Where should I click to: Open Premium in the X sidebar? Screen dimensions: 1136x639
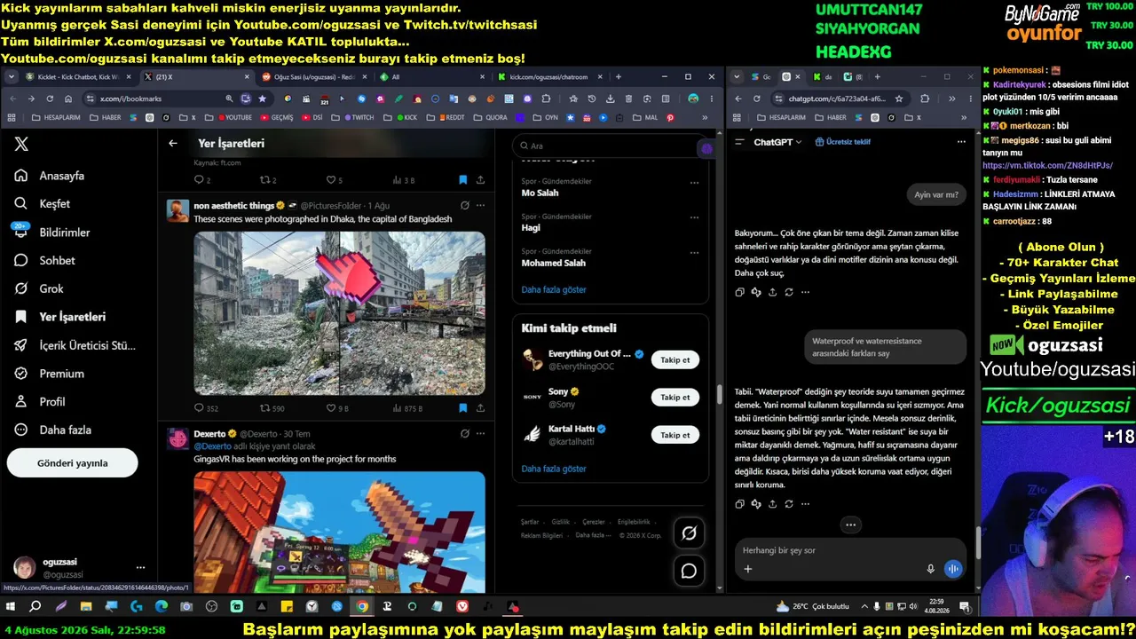50,374
